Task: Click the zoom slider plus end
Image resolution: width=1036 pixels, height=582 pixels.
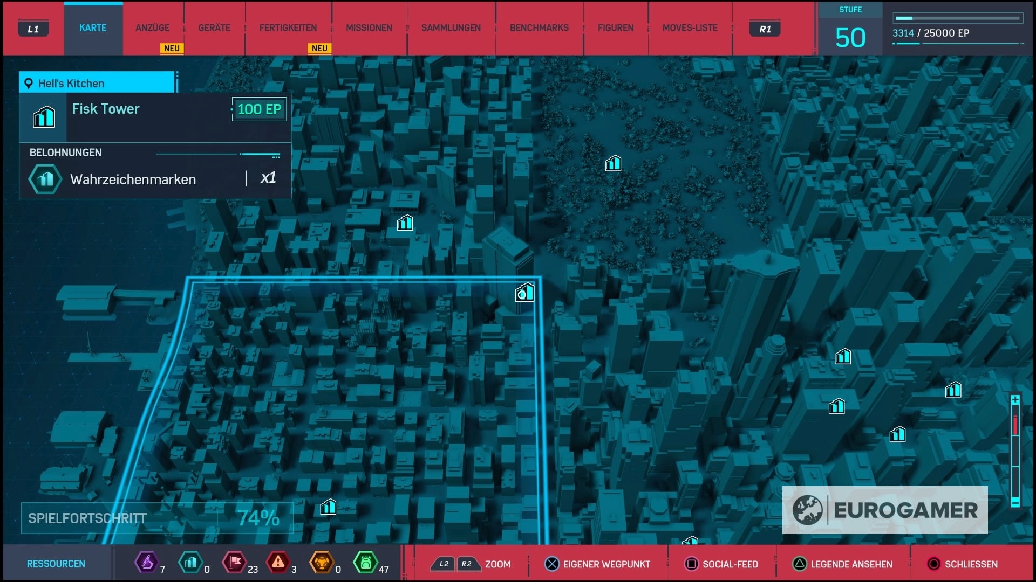Action: [x=1015, y=400]
